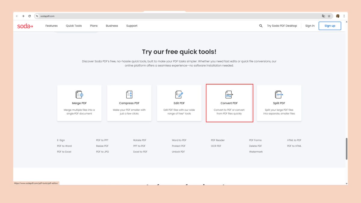361x203 pixels.
Task: Open the PDF to JPG link
Action: (x=103, y=152)
